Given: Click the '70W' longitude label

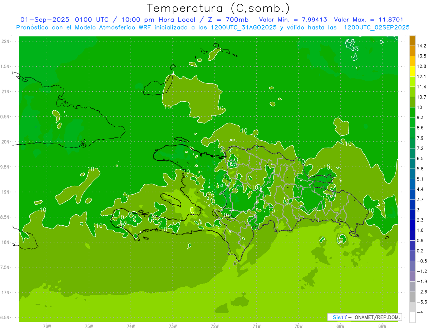Looking at the screenshot, I should click(x=299, y=326).
